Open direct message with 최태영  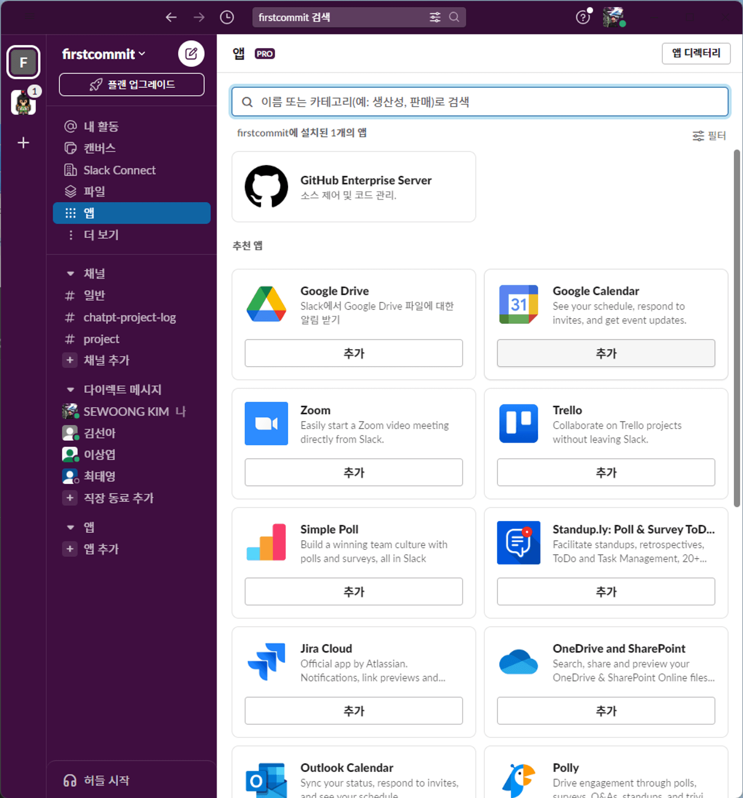(x=132, y=476)
